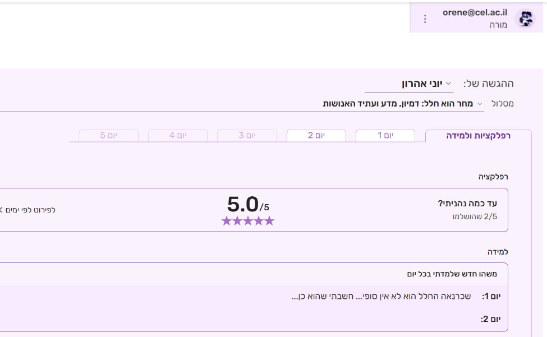
Task: Open the רפלקציות ולמידה tab
Action: pos(478,136)
